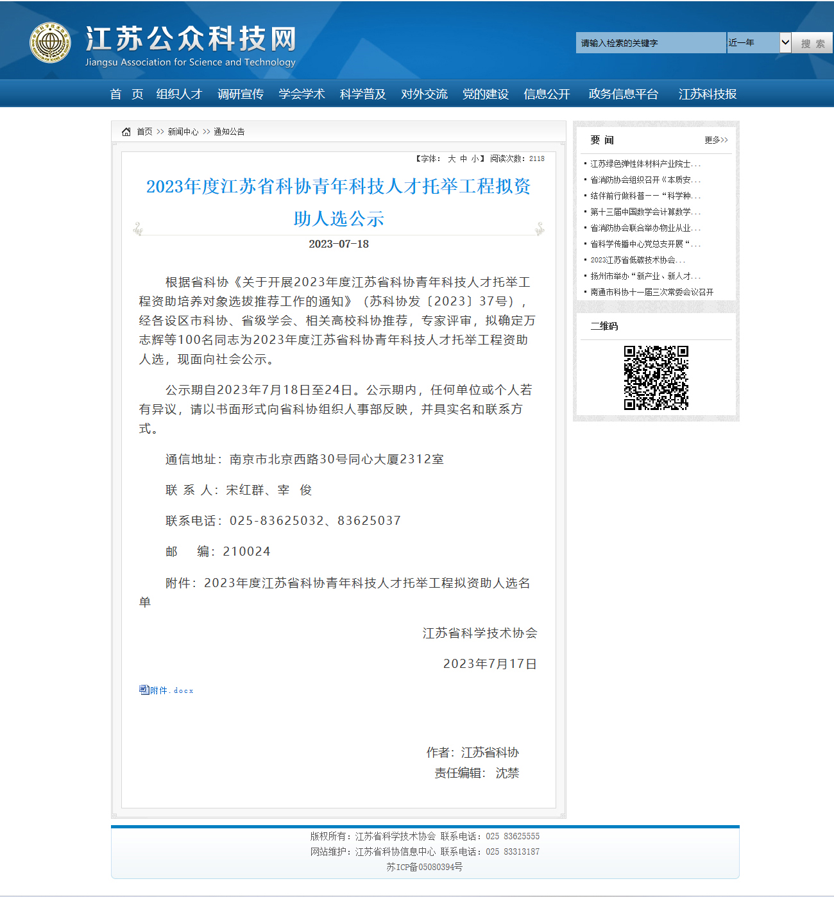Click the 搜索 search button
Image resolution: width=834 pixels, height=897 pixels.
[812, 43]
